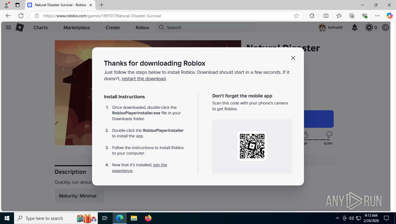The width and height of the screenshot is (396, 224).
Task: Open Edge Collections panel
Action: [x=352, y=16]
